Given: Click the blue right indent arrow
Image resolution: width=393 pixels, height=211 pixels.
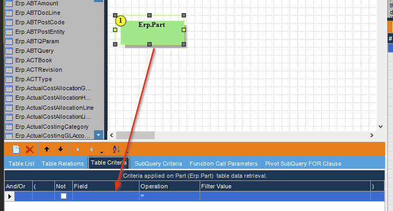Looking at the screenshot, I should [x=78, y=149].
